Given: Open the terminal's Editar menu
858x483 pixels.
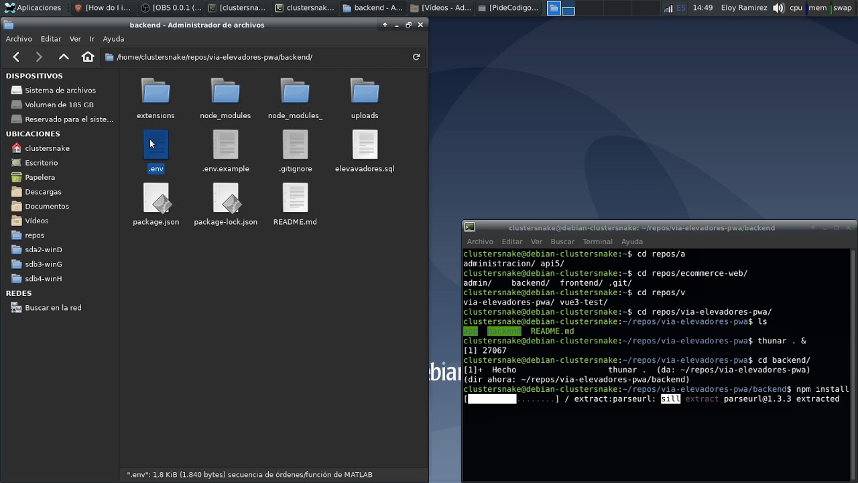Looking at the screenshot, I should click(x=512, y=241).
